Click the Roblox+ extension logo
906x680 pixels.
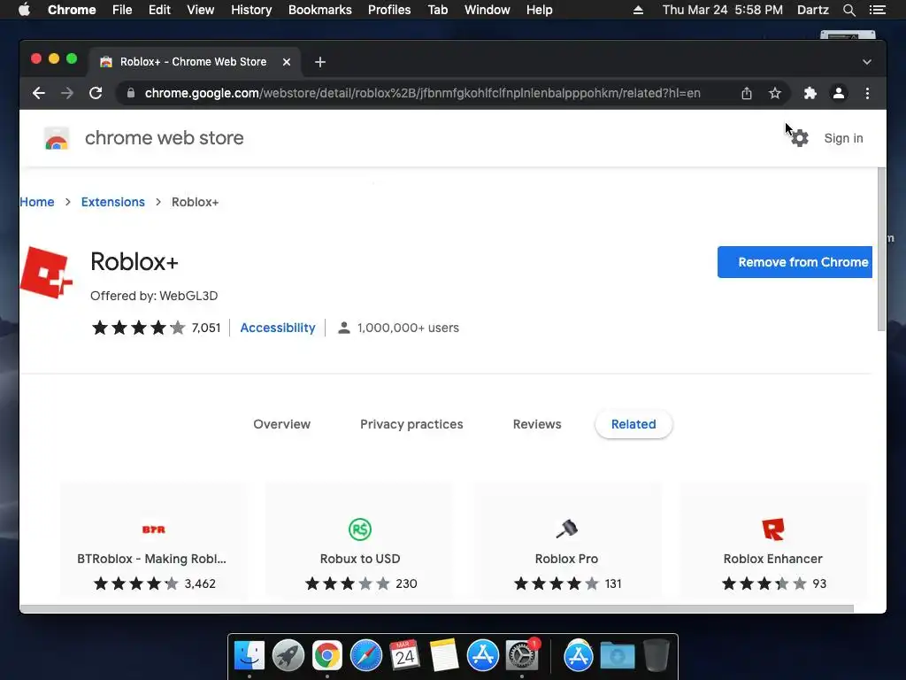coord(46,273)
